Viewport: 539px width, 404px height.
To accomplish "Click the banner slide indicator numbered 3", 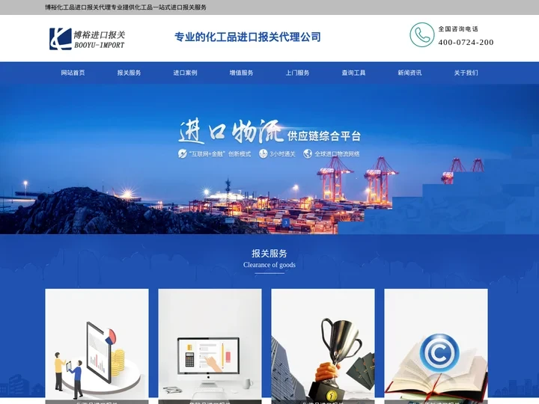I will click(286, 222).
